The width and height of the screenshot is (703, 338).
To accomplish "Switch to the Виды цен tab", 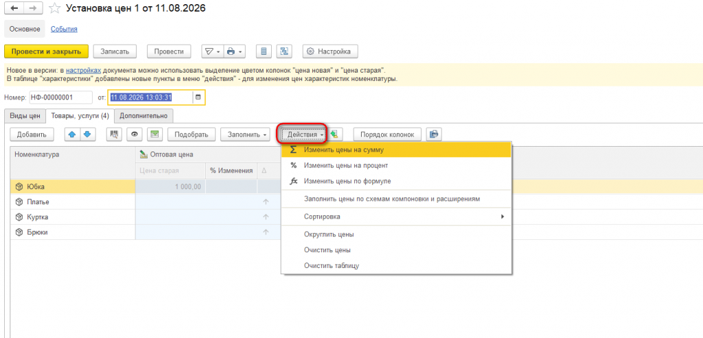I will [x=25, y=116].
